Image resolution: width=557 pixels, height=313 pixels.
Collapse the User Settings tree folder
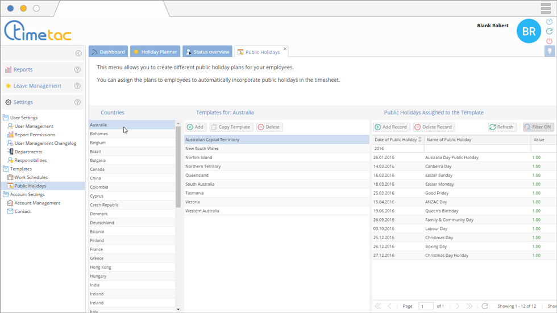[x=6, y=118]
